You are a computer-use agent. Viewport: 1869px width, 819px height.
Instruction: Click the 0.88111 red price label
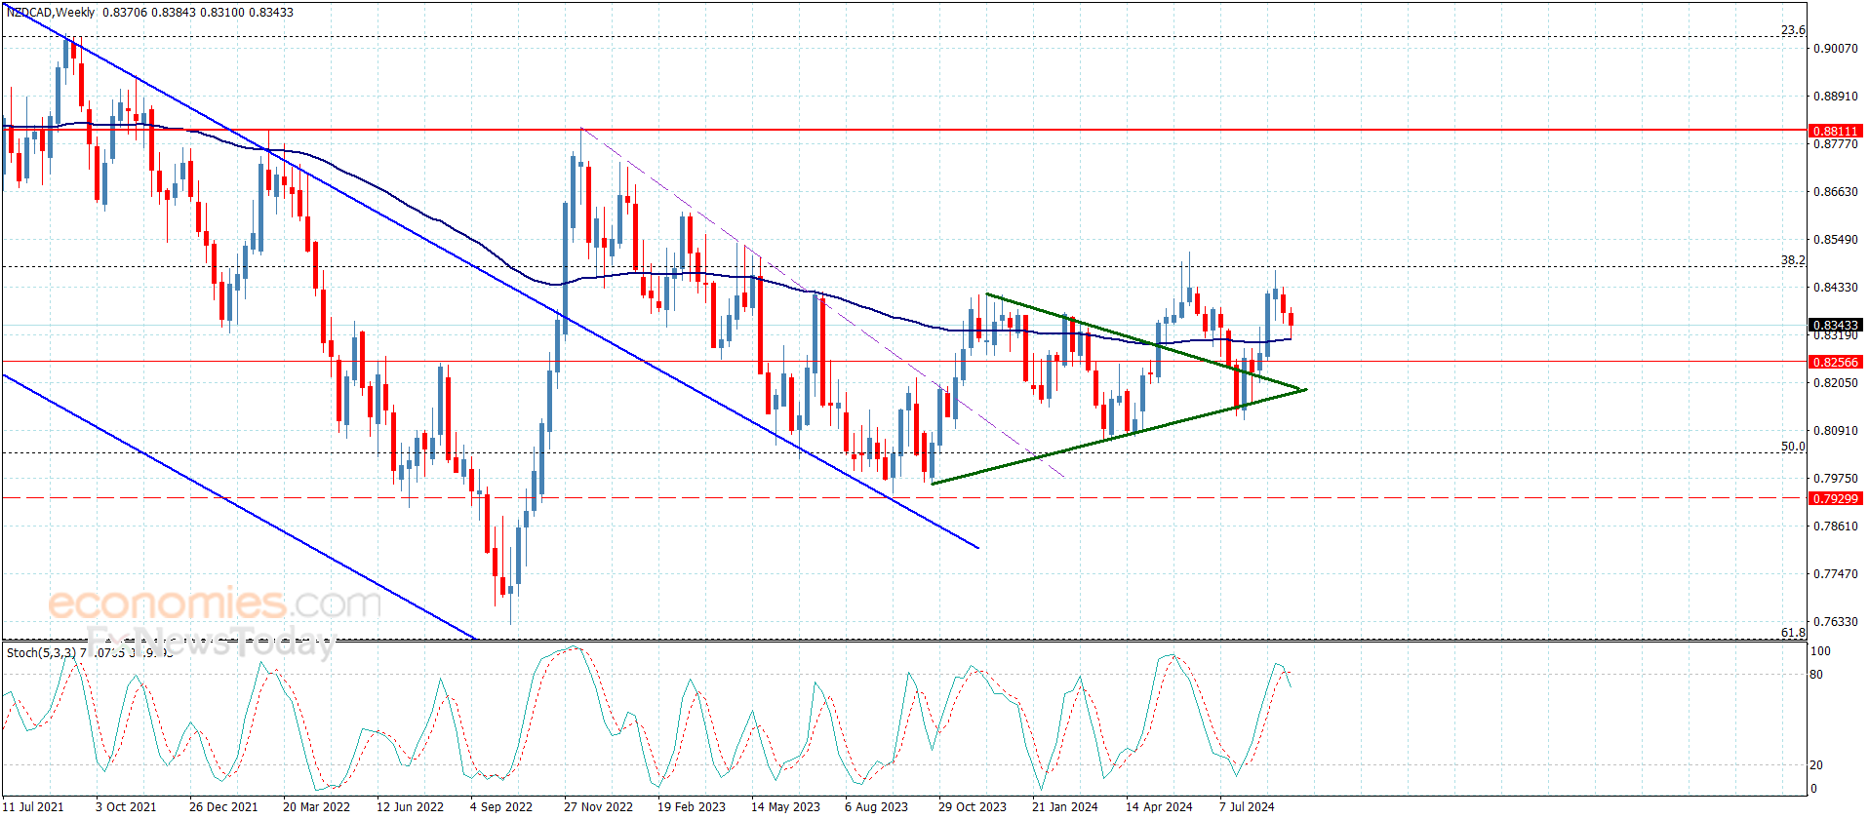point(1835,131)
